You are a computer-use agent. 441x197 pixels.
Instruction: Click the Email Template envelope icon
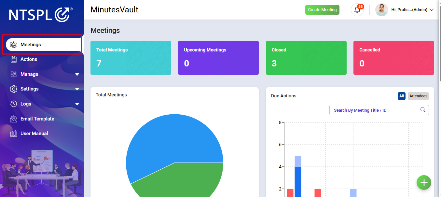(14, 119)
